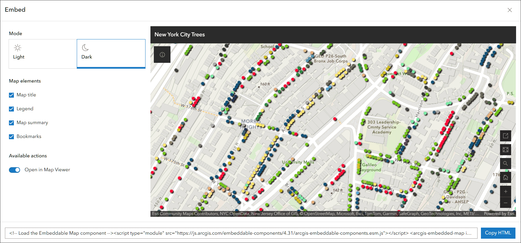The image size is (521, 243).
Task: Turn off Open in Map Viewer switch
Action: (x=14, y=170)
